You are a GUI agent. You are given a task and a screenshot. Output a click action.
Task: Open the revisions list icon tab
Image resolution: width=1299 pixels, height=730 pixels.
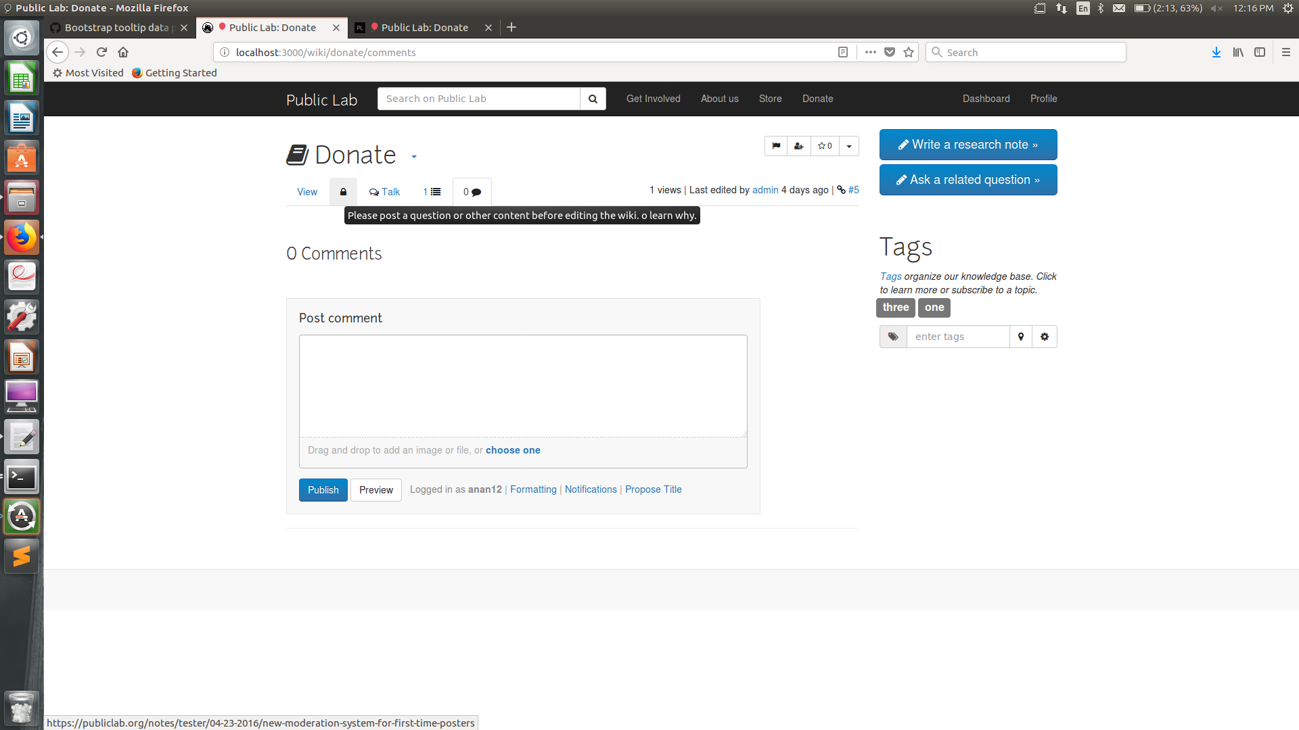click(432, 192)
